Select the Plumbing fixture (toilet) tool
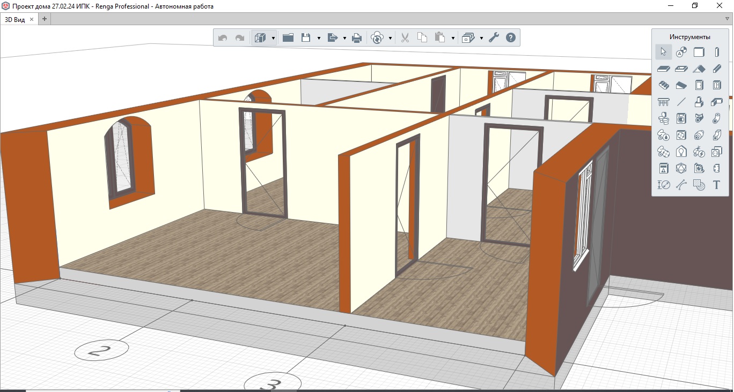 click(x=664, y=118)
